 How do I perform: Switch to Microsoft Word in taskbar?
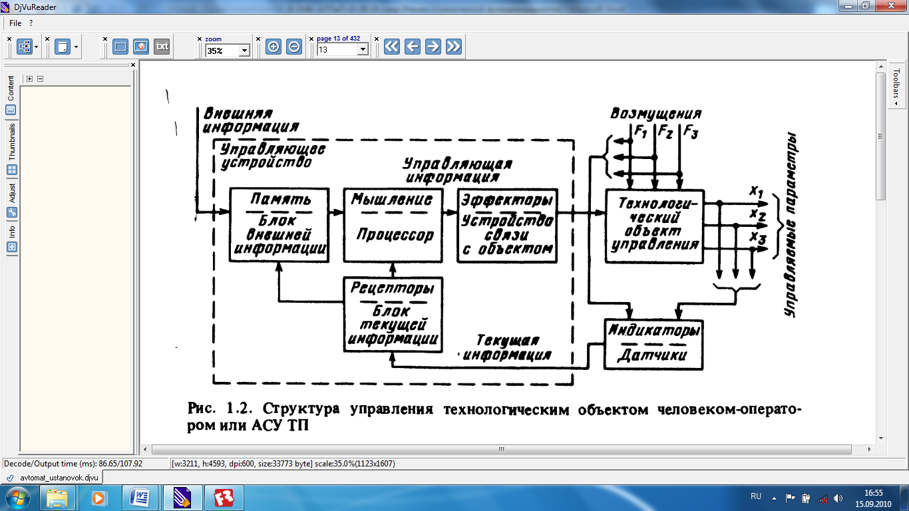[141, 497]
